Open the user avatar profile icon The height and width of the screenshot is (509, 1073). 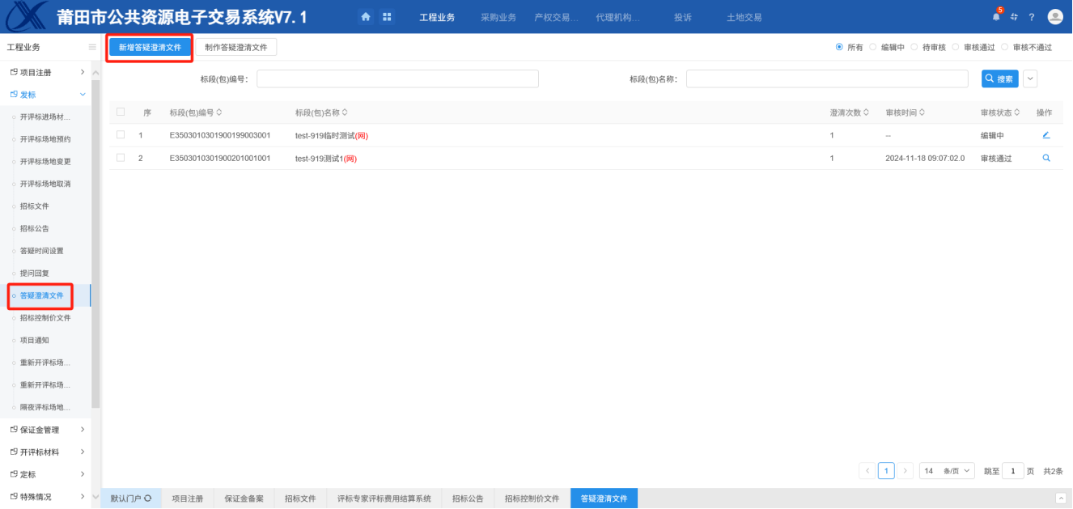pyautogui.click(x=1054, y=17)
